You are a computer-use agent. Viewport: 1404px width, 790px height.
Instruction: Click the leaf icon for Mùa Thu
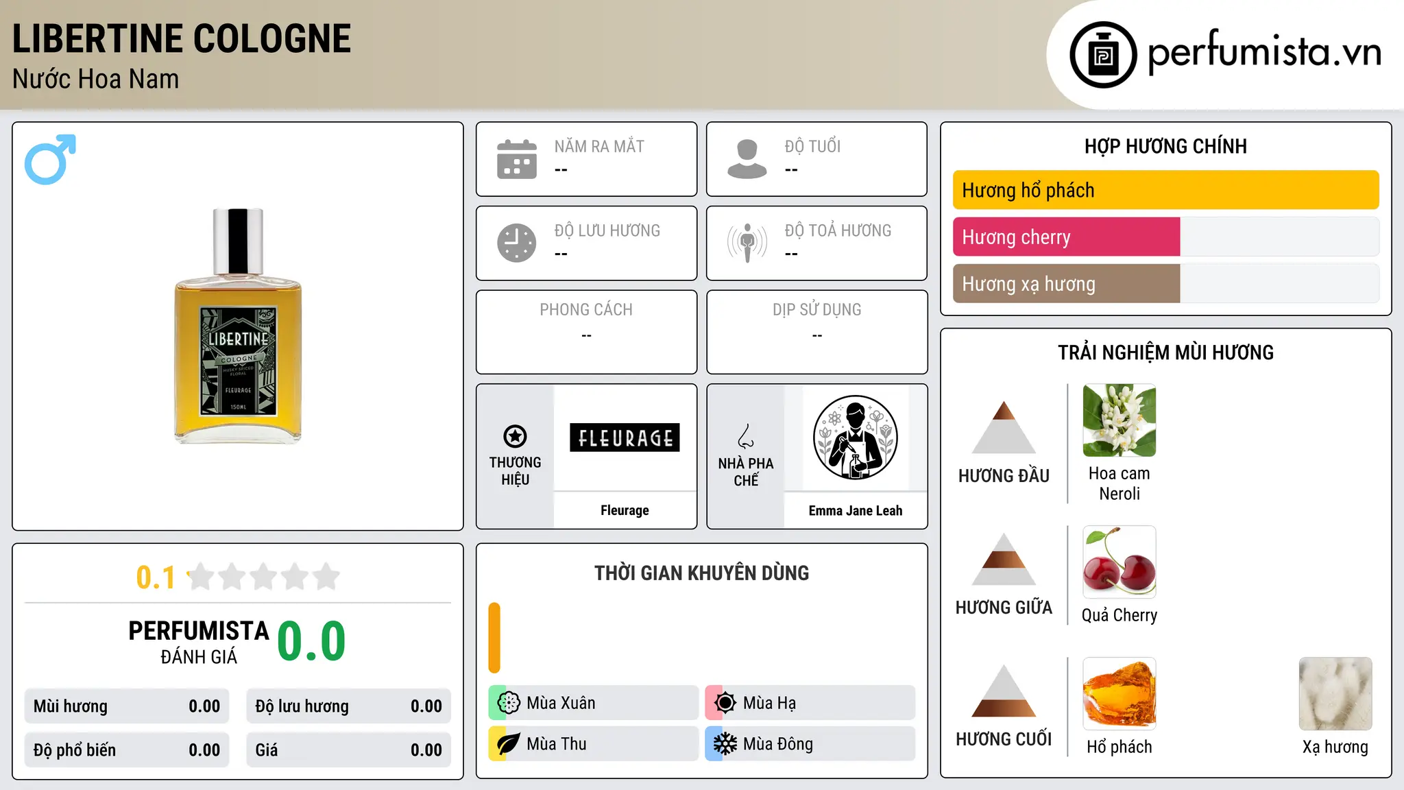(x=509, y=744)
